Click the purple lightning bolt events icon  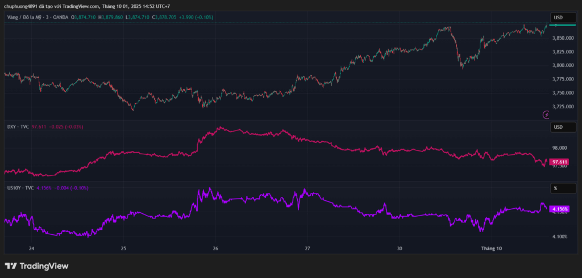click(547, 115)
